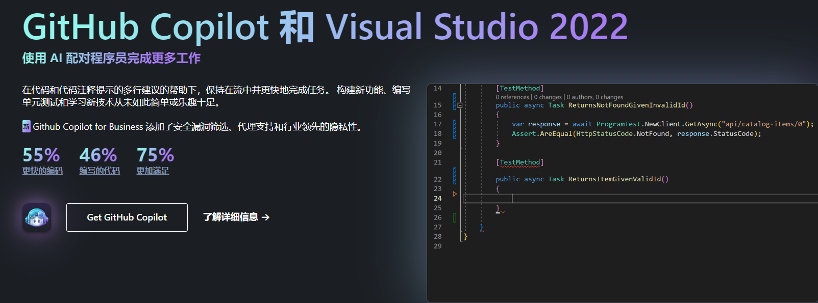Click line number 29 in the gutter
Viewport: 818px width, 303px height.
438,246
